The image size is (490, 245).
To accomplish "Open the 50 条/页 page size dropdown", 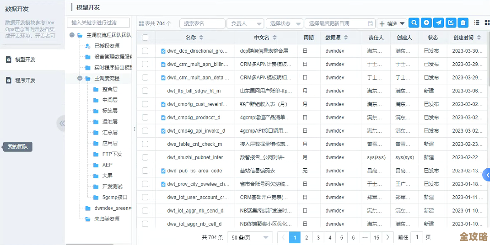I will [x=250, y=237].
